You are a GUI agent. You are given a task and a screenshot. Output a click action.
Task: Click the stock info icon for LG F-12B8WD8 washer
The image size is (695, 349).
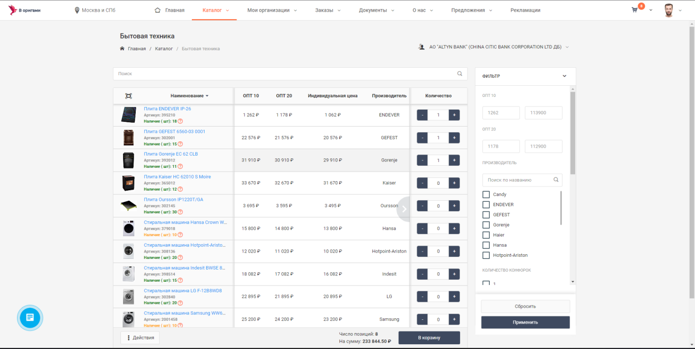pos(180,303)
